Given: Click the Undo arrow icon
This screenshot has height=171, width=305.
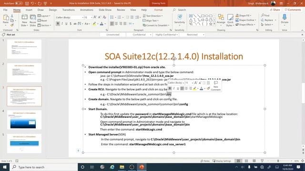Looking at the screenshot, I should point(32,3).
